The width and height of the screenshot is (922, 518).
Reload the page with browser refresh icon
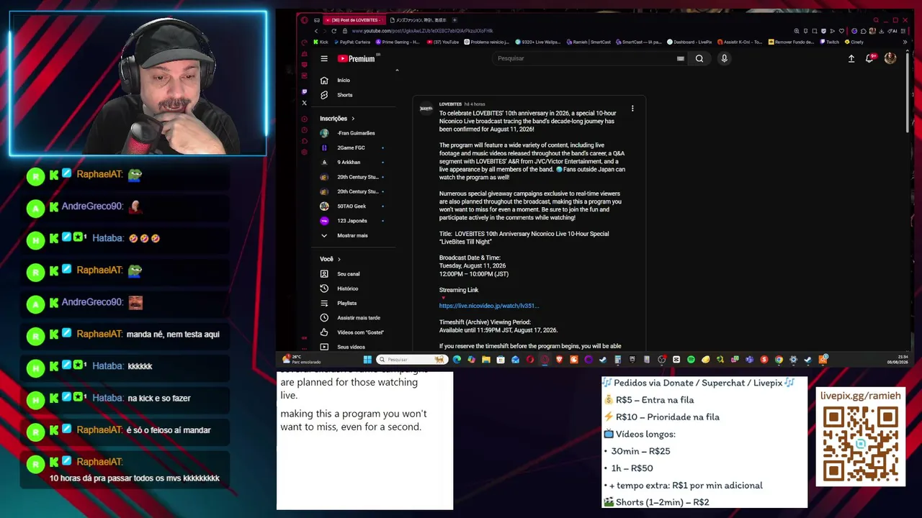tap(334, 31)
